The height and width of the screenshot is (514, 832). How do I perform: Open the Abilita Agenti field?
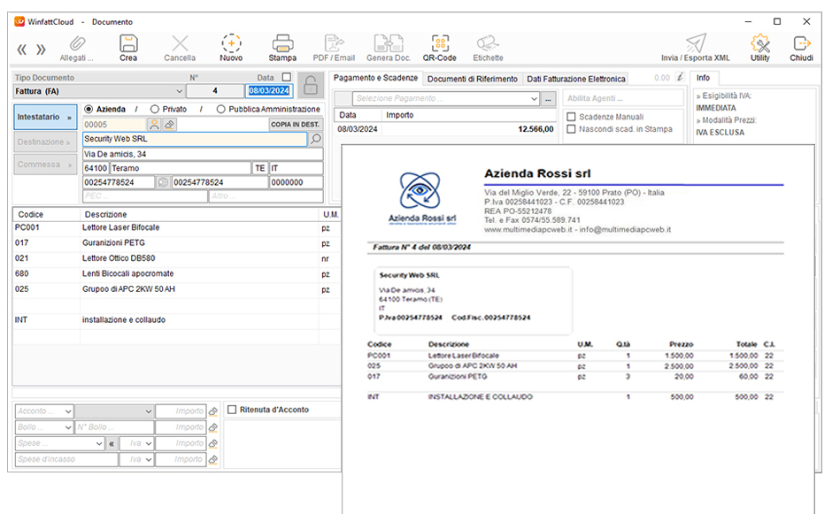pos(623,98)
